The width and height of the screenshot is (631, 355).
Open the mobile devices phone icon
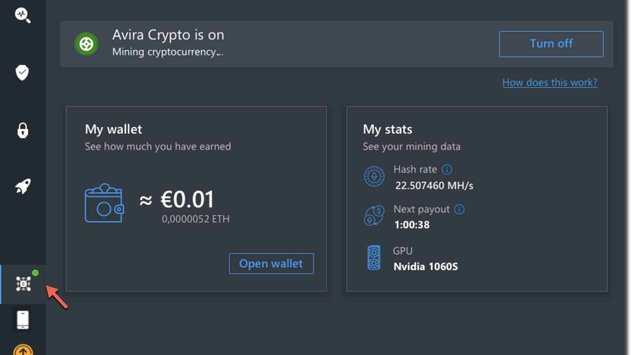click(x=23, y=320)
